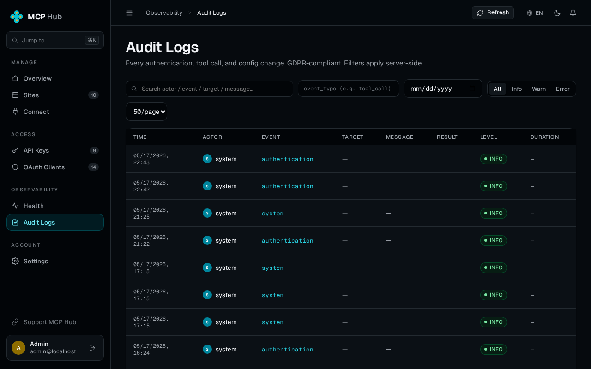Filter logs by Info level

517,89
